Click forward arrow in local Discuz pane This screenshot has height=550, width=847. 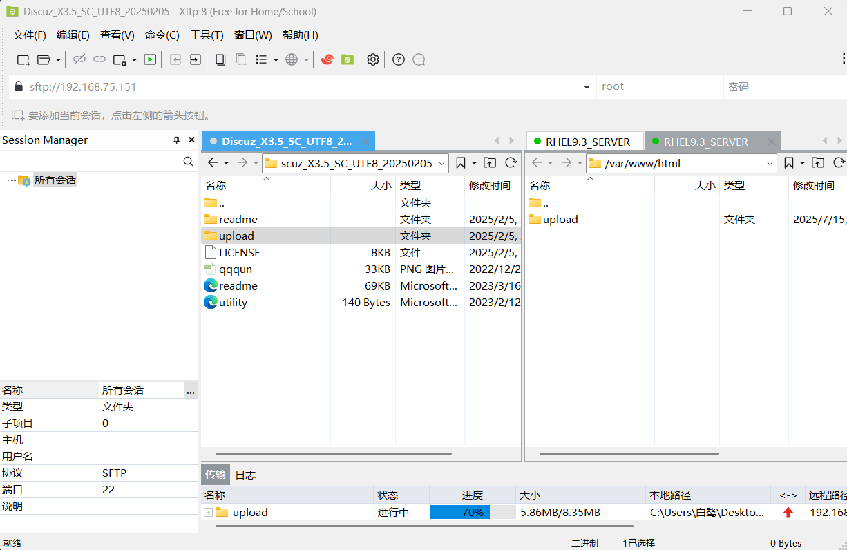[242, 162]
